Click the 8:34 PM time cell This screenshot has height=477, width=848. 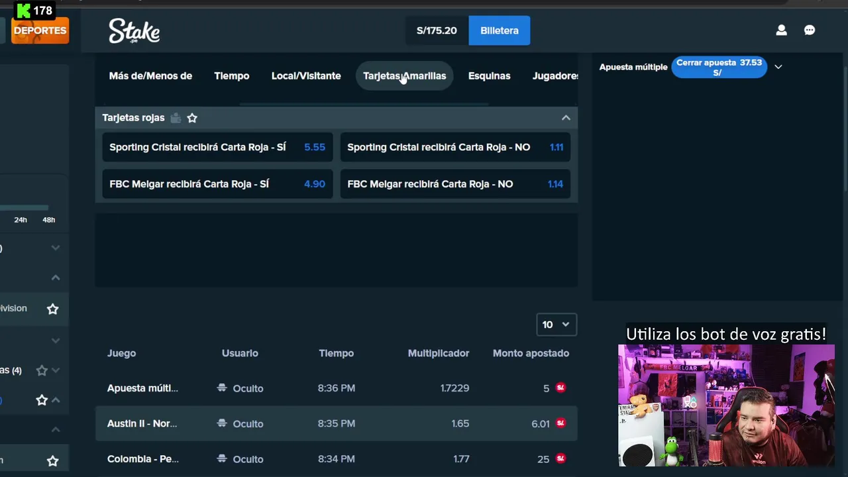click(x=337, y=458)
